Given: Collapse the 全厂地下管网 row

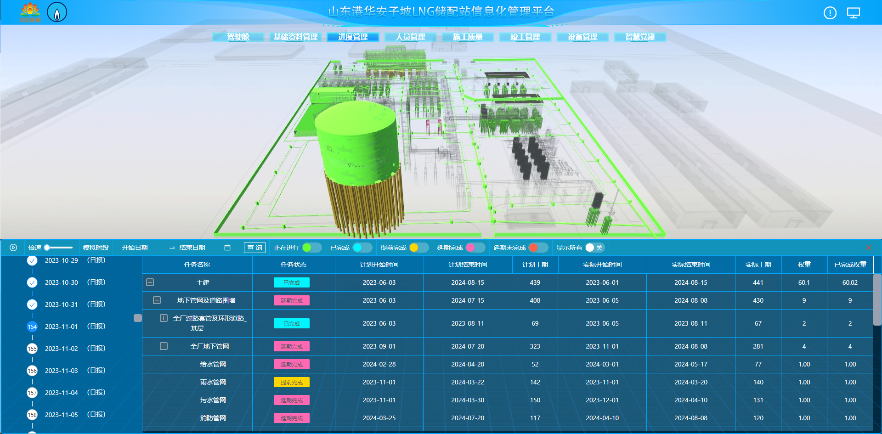Looking at the screenshot, I should coord(164,346).
